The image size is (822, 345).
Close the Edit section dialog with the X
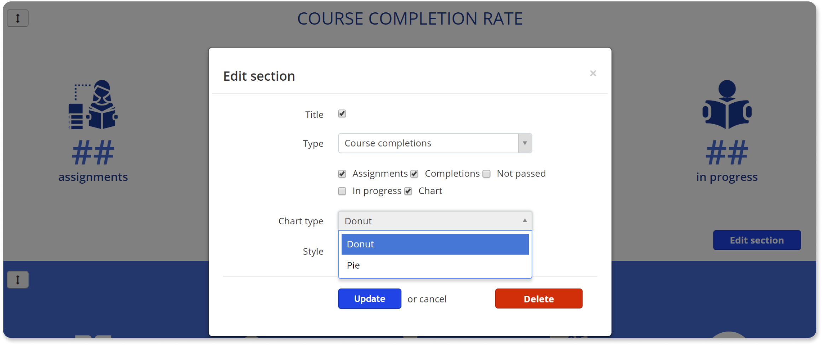pyautogui.click(x=593, y=73)
